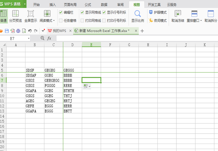Check the 任务窗格 task pane checkbox

coord(61,20)
